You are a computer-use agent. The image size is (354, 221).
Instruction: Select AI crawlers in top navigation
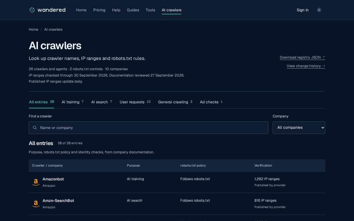[x=171, y=10]
